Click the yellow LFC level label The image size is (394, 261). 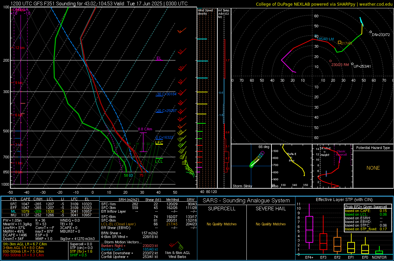159,143
